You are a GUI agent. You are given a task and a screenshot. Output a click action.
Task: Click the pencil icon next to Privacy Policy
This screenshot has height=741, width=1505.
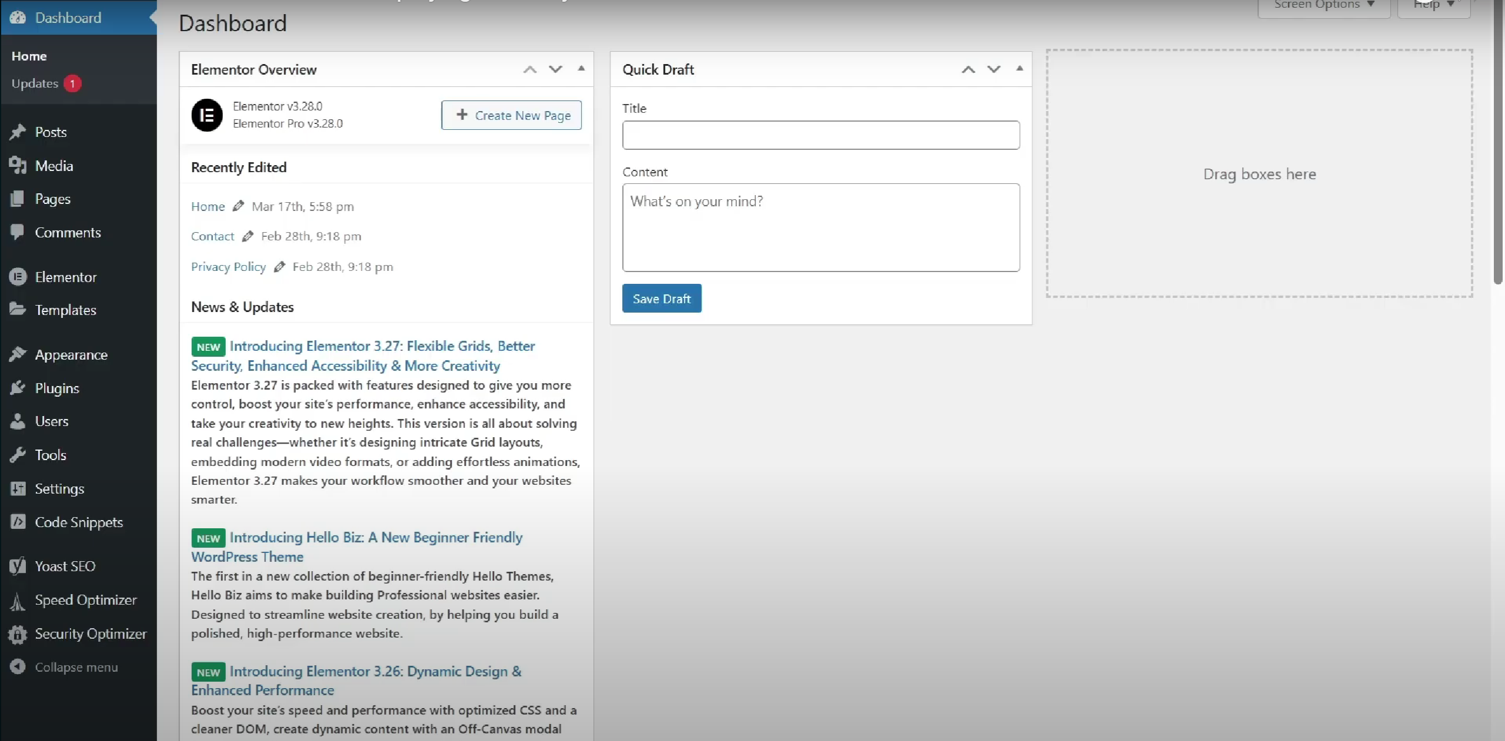[279, 267]
